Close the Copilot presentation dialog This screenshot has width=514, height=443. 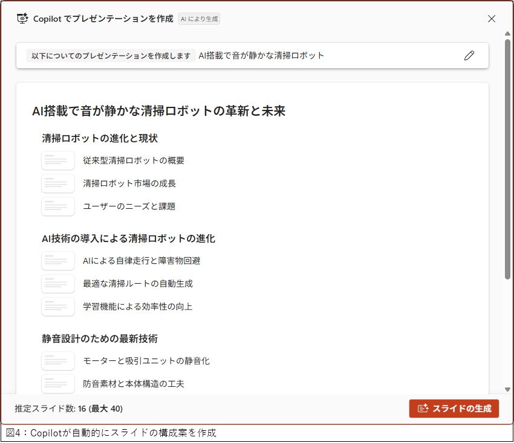492,19
